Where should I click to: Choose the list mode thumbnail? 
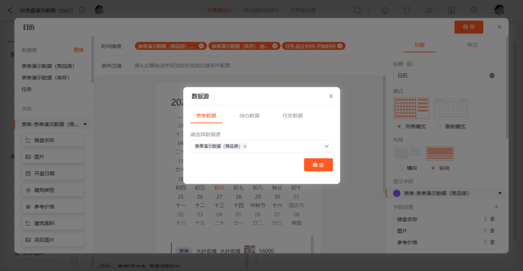coord(411,108)
